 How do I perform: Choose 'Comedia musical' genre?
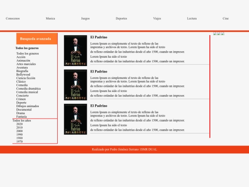point(27,92)
